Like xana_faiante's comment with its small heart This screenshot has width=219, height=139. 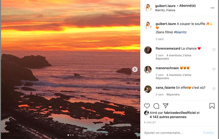[x=214, y=89]
